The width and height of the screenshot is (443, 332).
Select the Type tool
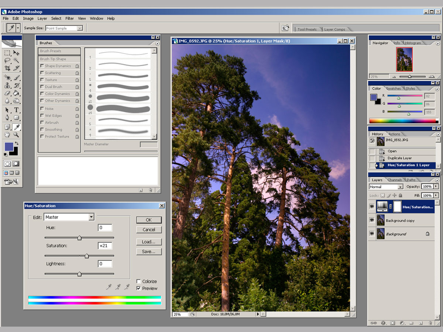(x=16, y=110)
